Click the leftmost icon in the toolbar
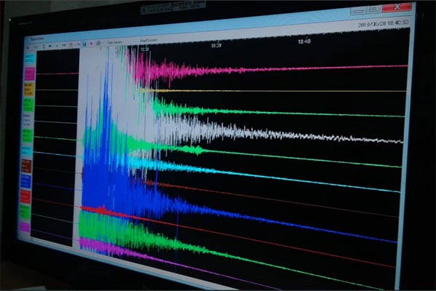The height and width of the screenshot is (291, 436). 28,47
